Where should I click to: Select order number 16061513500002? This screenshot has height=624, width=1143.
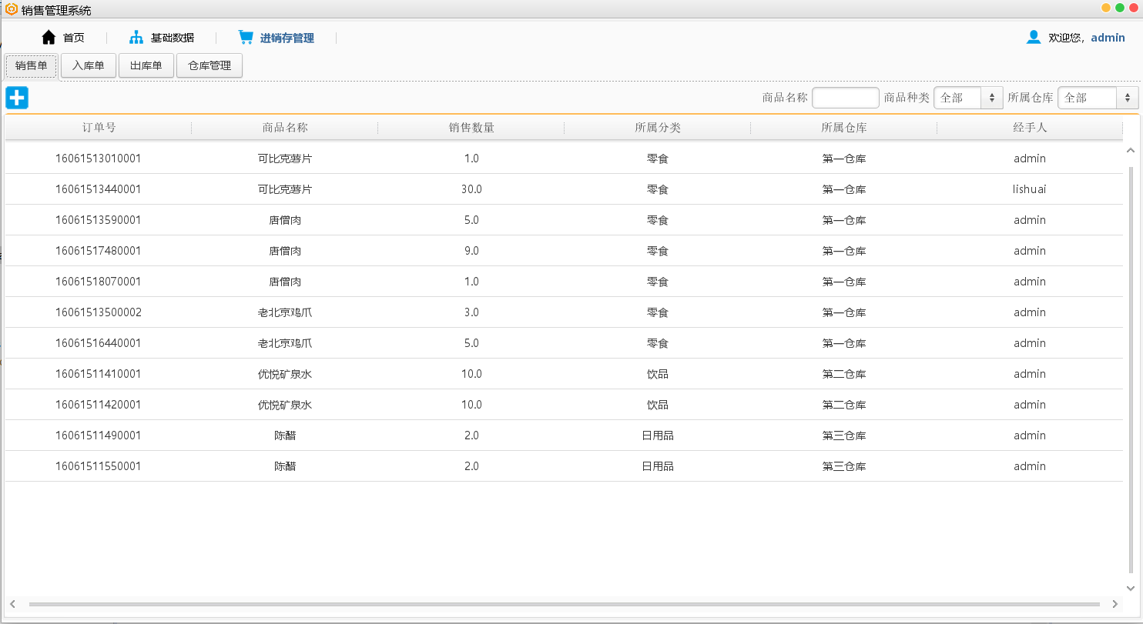(x=99, y=312)
